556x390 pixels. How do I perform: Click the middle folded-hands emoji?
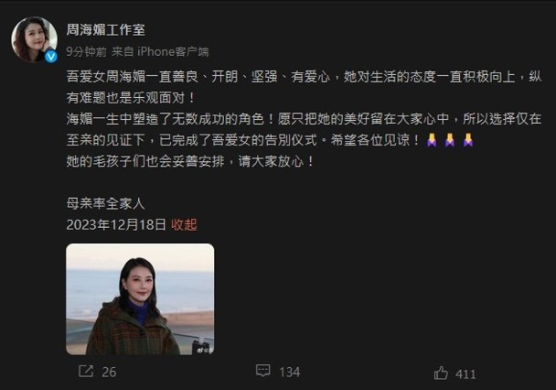pos(450,140)
